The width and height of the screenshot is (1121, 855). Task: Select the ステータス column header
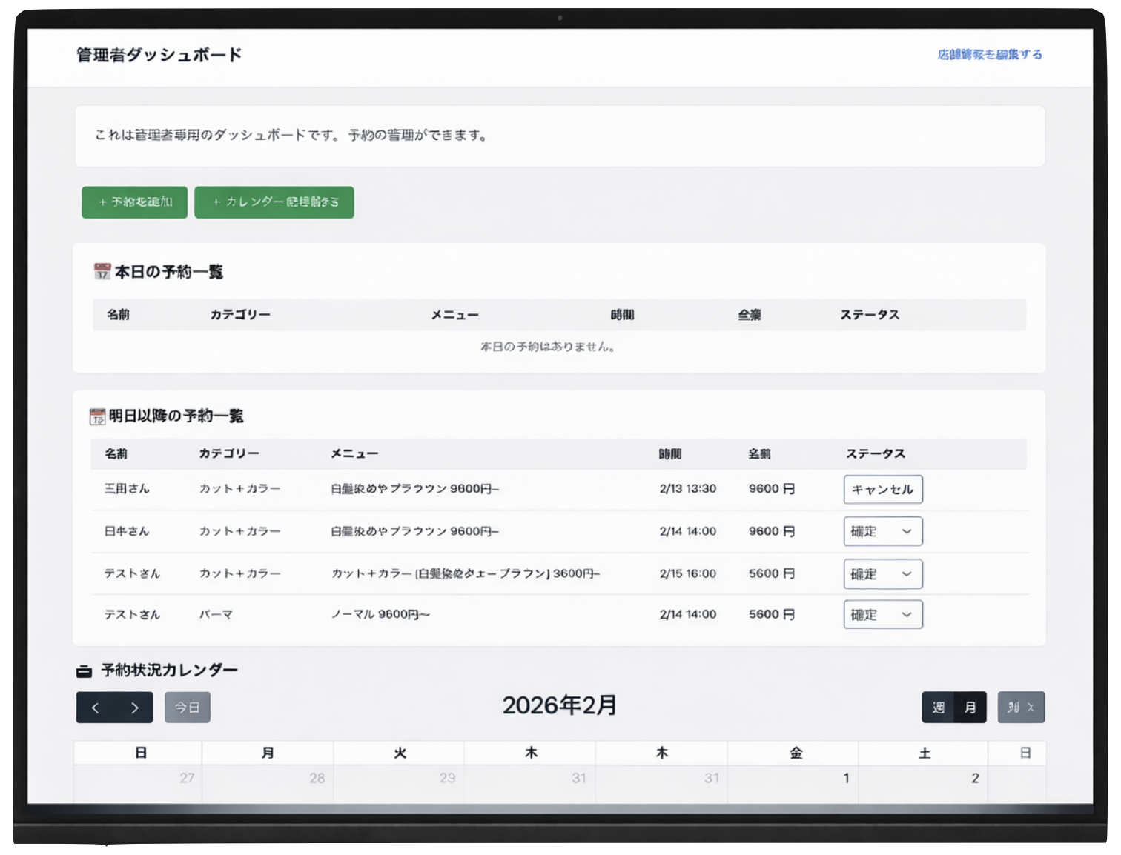coord(876,453)
